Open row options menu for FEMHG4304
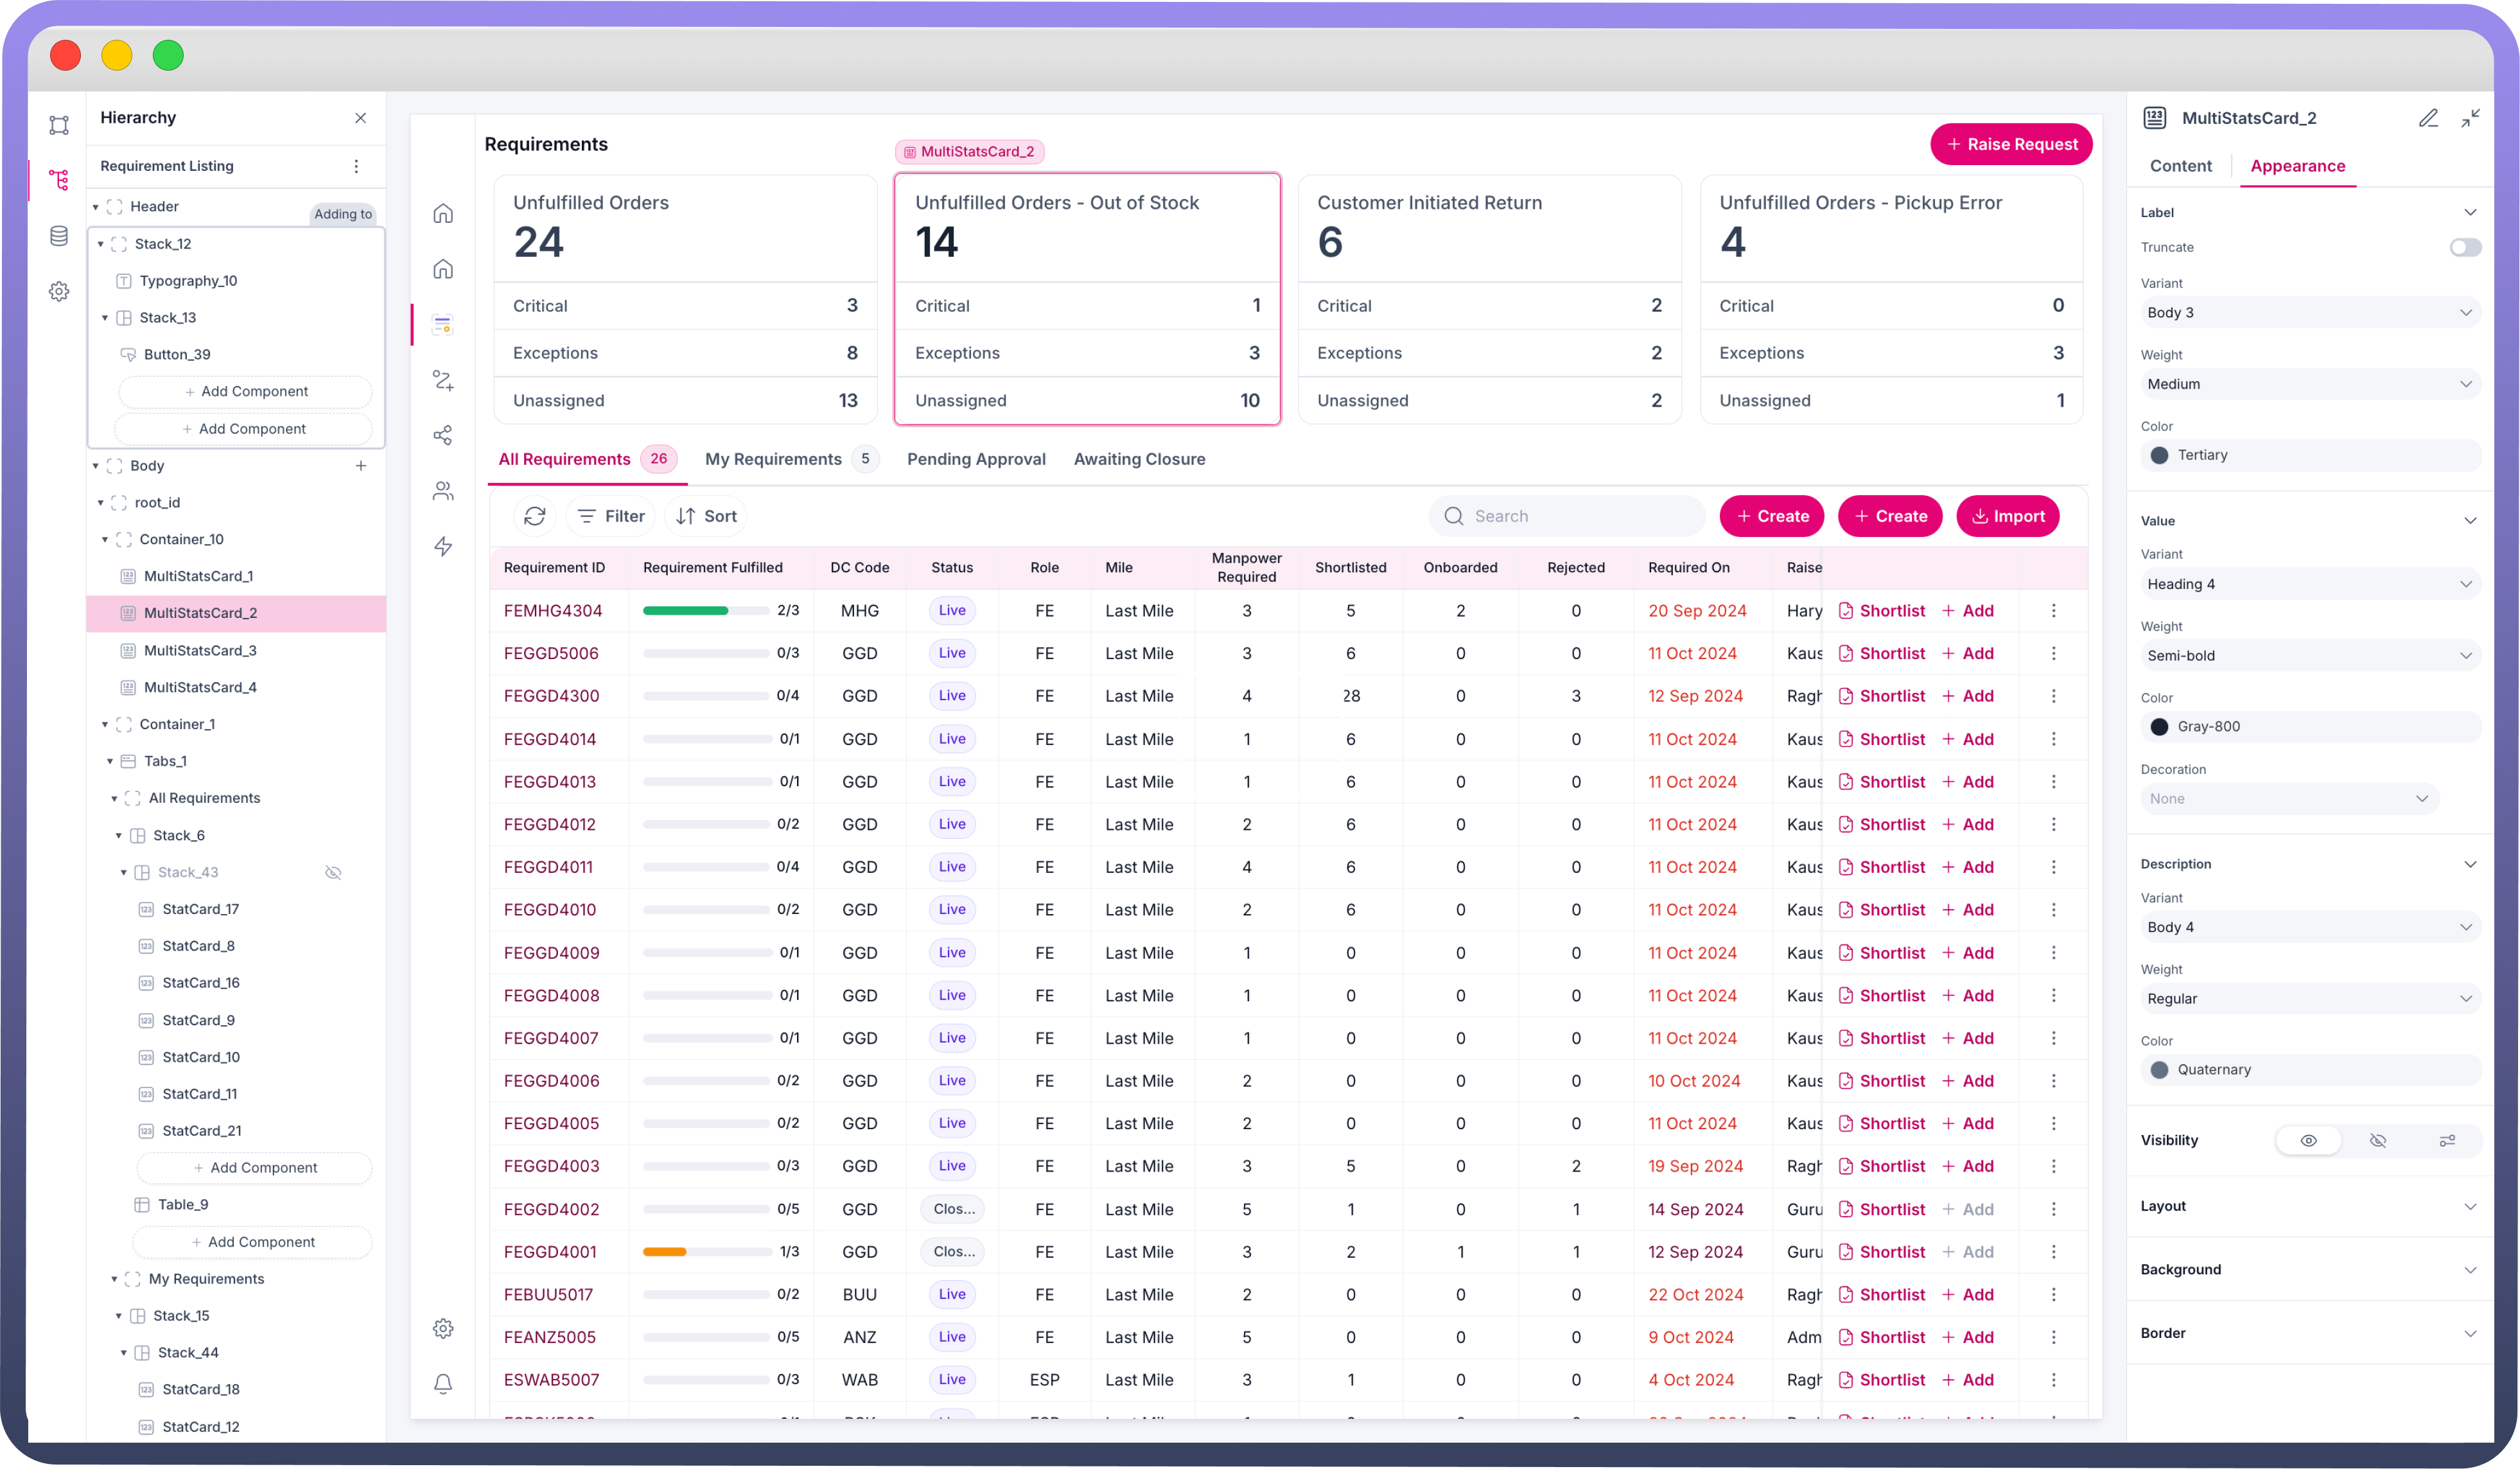The image size is (2520, 1469). pyautogui.click(x=2053, y=611)
